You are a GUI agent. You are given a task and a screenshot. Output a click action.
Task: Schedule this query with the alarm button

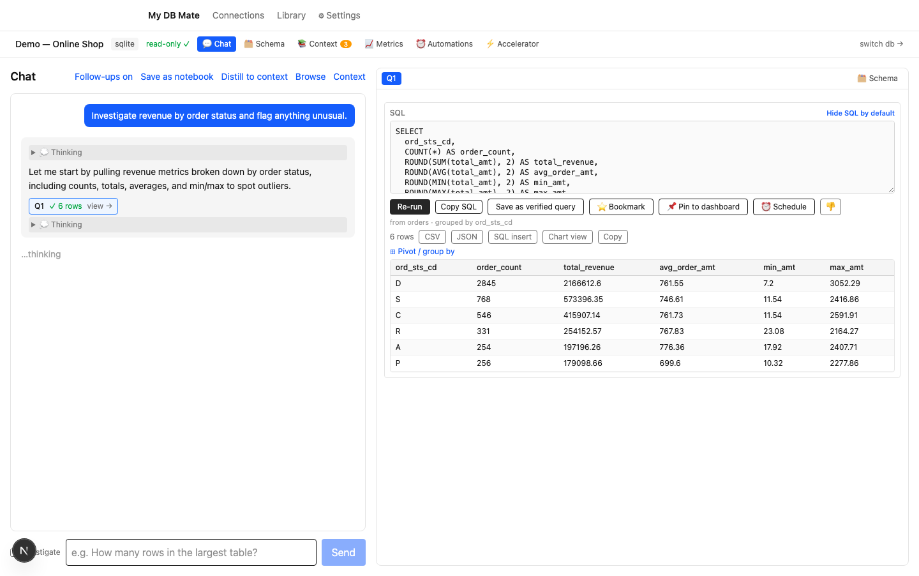[x=784, y=207]
